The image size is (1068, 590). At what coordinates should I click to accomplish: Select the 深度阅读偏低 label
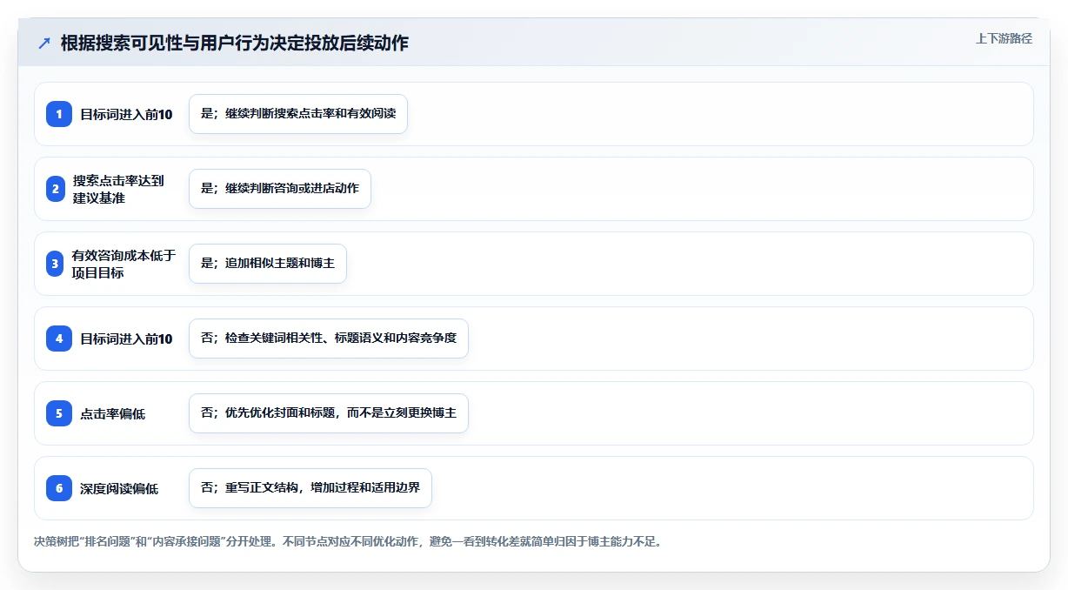119,488
